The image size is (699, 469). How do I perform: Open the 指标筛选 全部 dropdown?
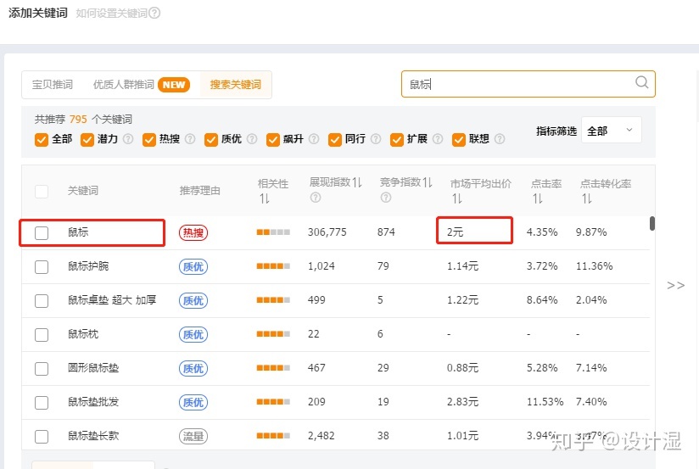click(611, 131)
